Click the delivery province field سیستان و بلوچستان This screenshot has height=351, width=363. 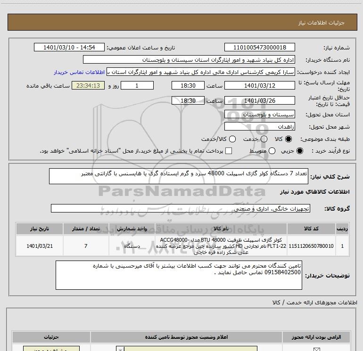[259, 114]
